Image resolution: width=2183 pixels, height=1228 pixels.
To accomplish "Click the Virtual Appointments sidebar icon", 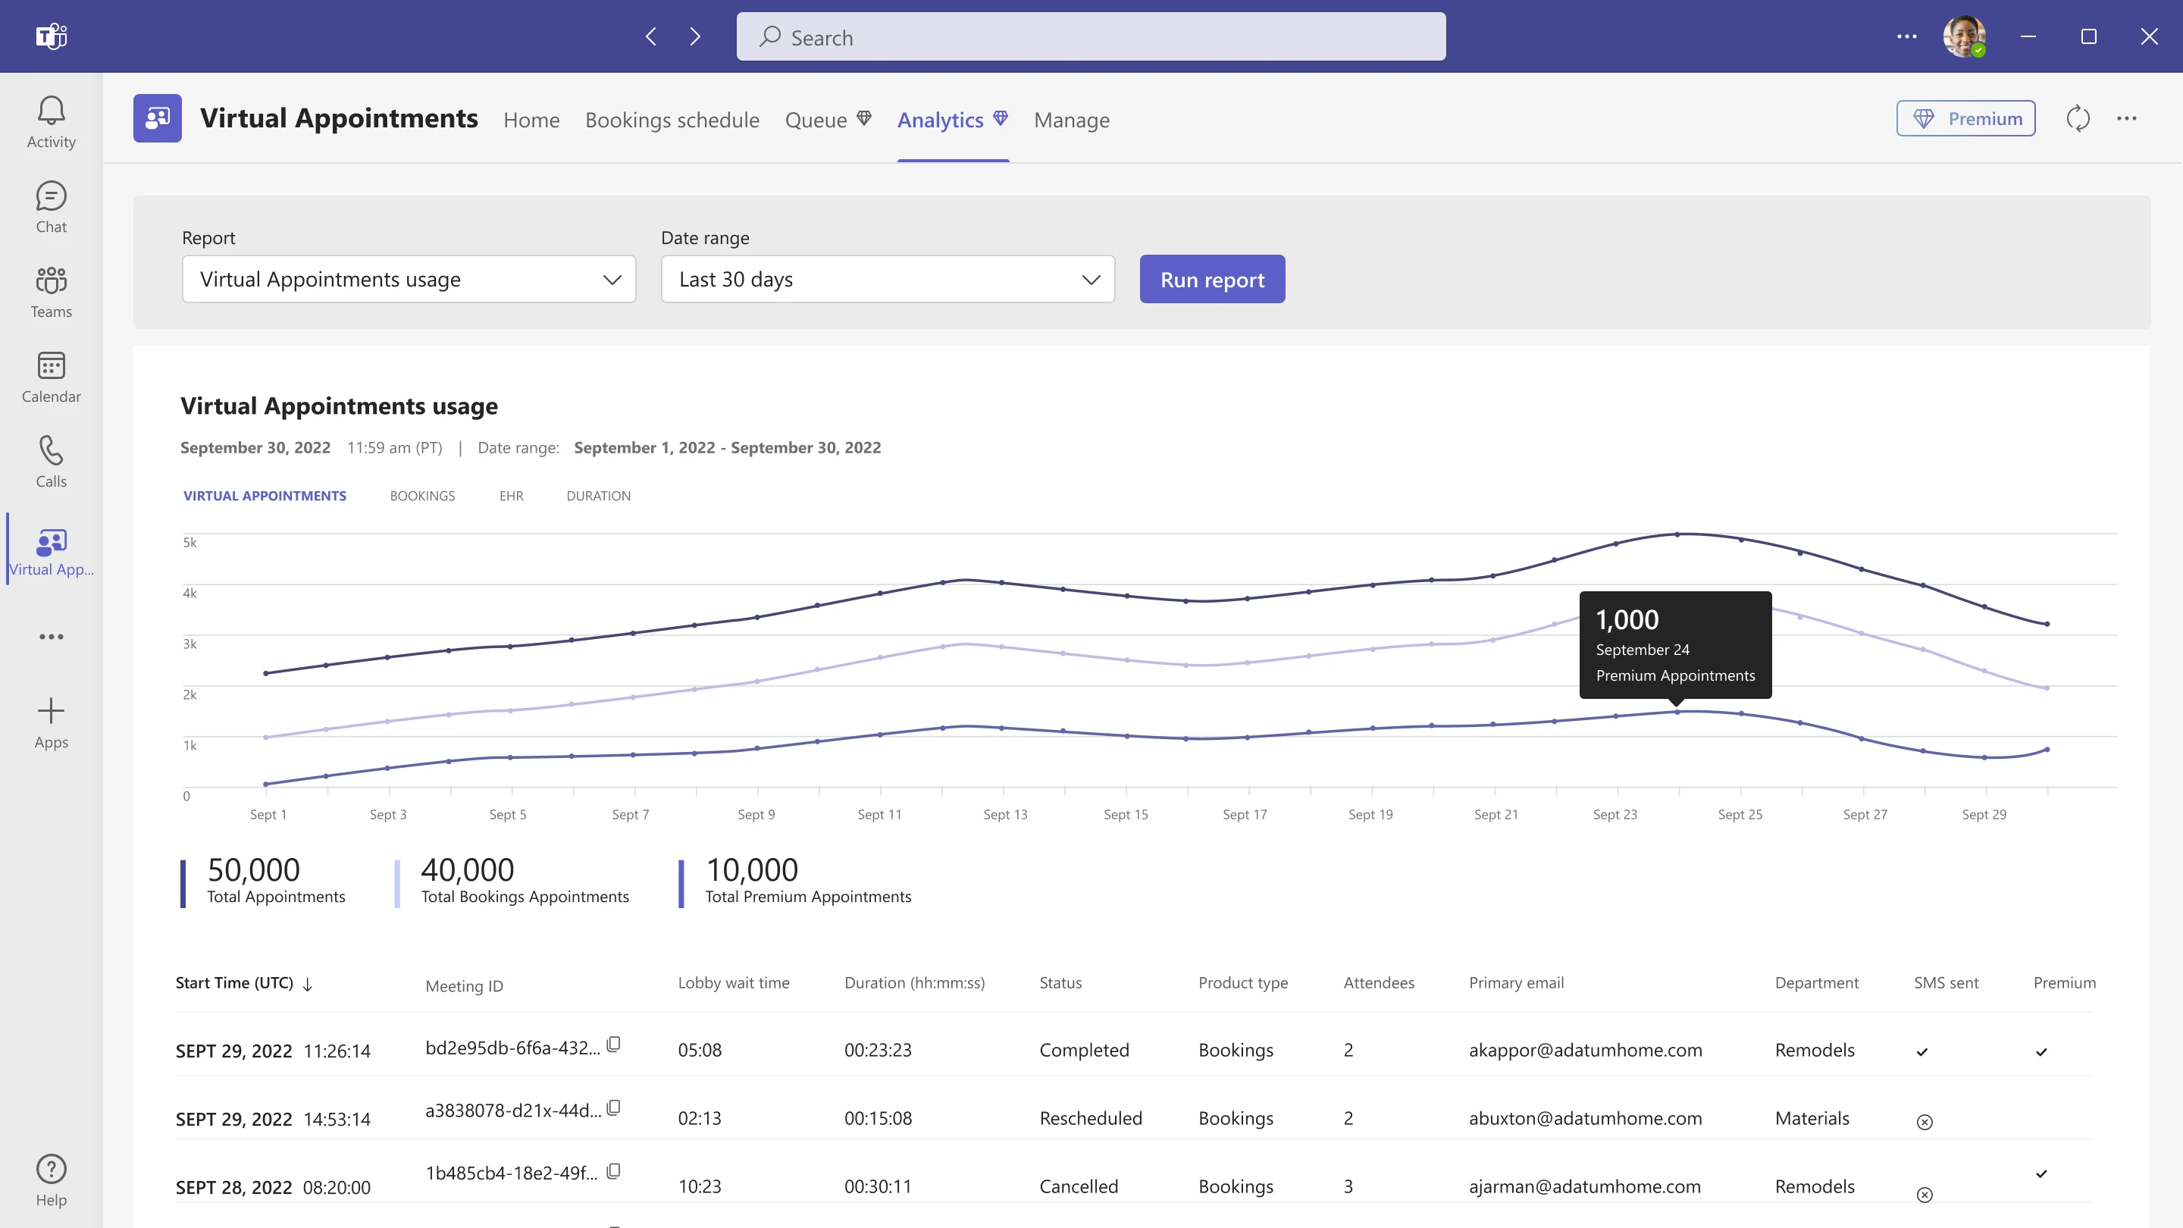I will click(51, 550).
